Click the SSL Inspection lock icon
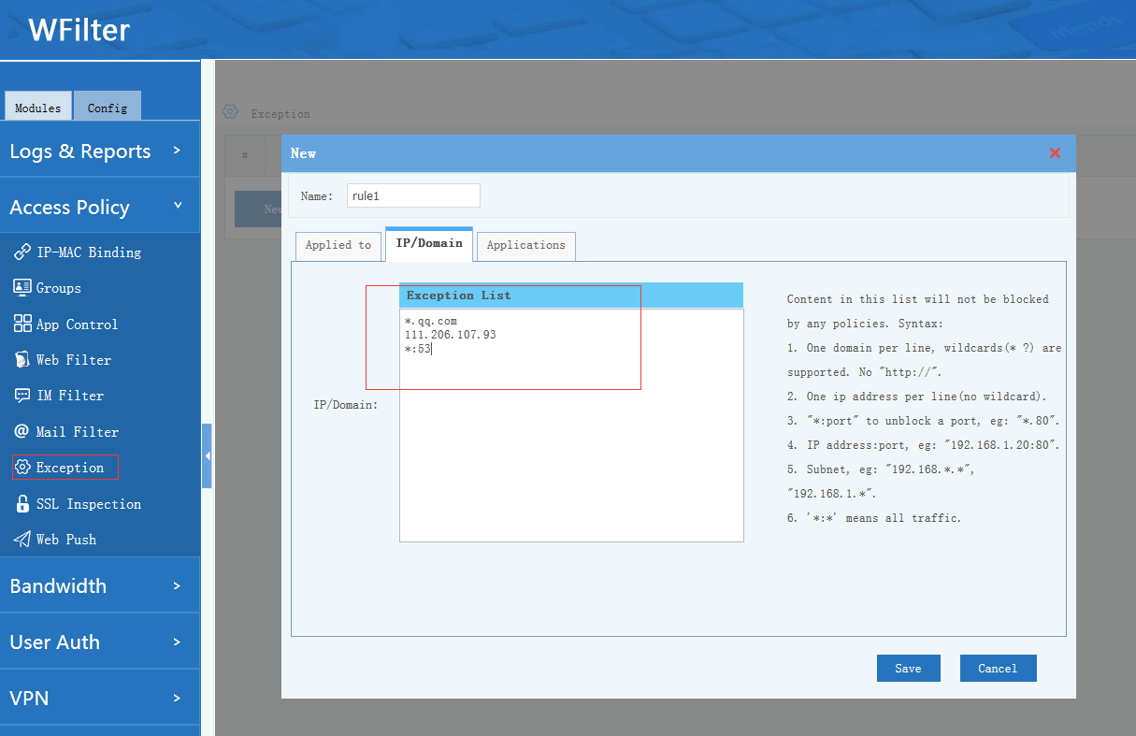 [22, 503]
